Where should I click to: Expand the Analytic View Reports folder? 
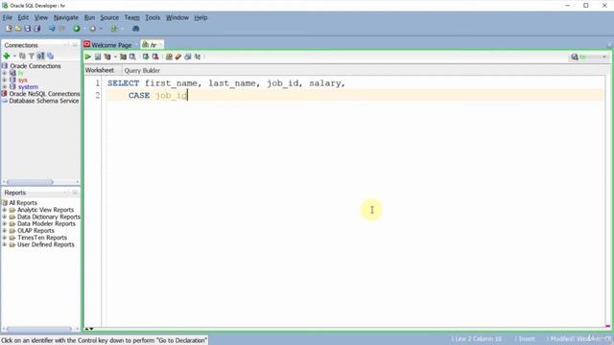coord(5,210)
